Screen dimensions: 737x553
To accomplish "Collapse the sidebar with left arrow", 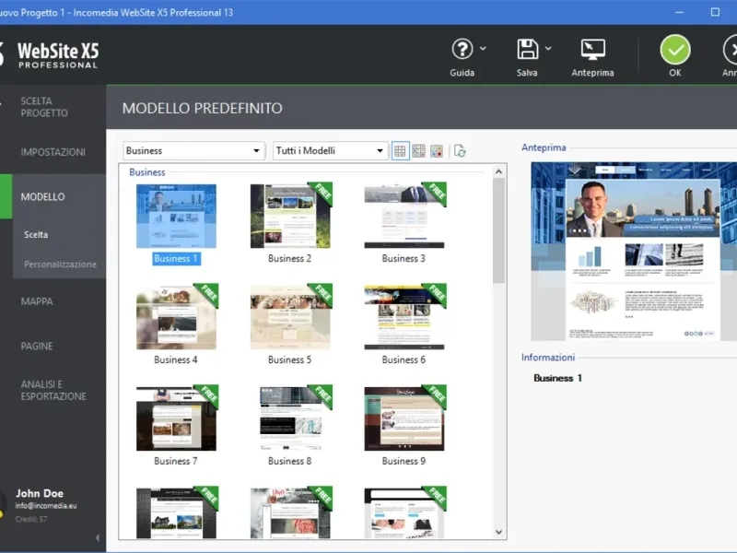I will coord(98,537).
